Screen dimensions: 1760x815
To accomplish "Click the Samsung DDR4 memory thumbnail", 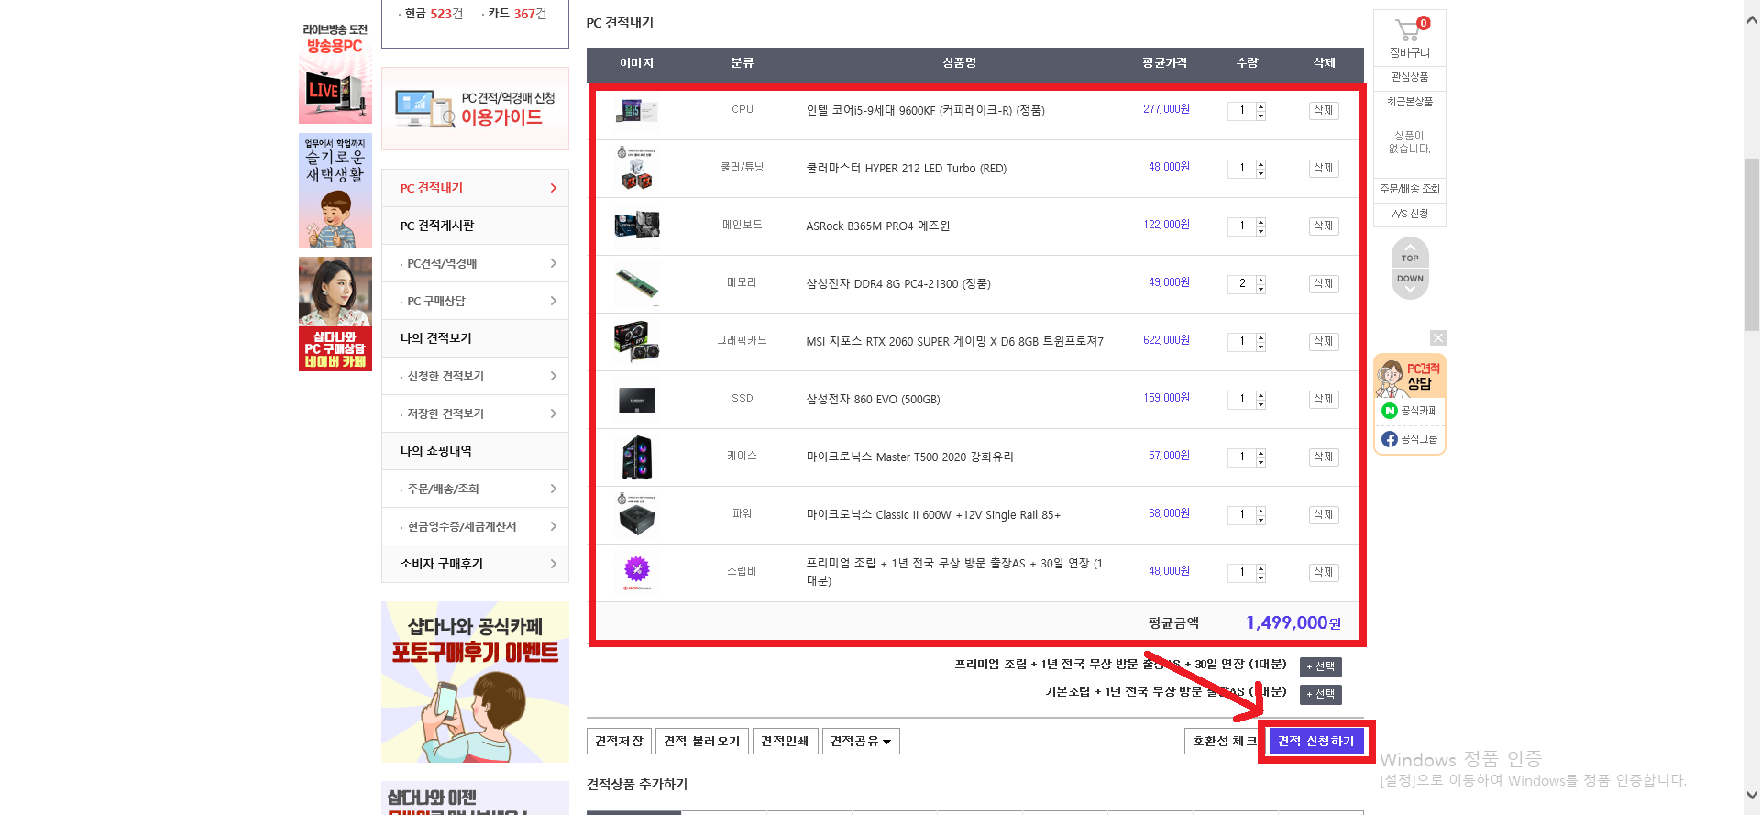I will pyautogui.click(x=637, y=283).
